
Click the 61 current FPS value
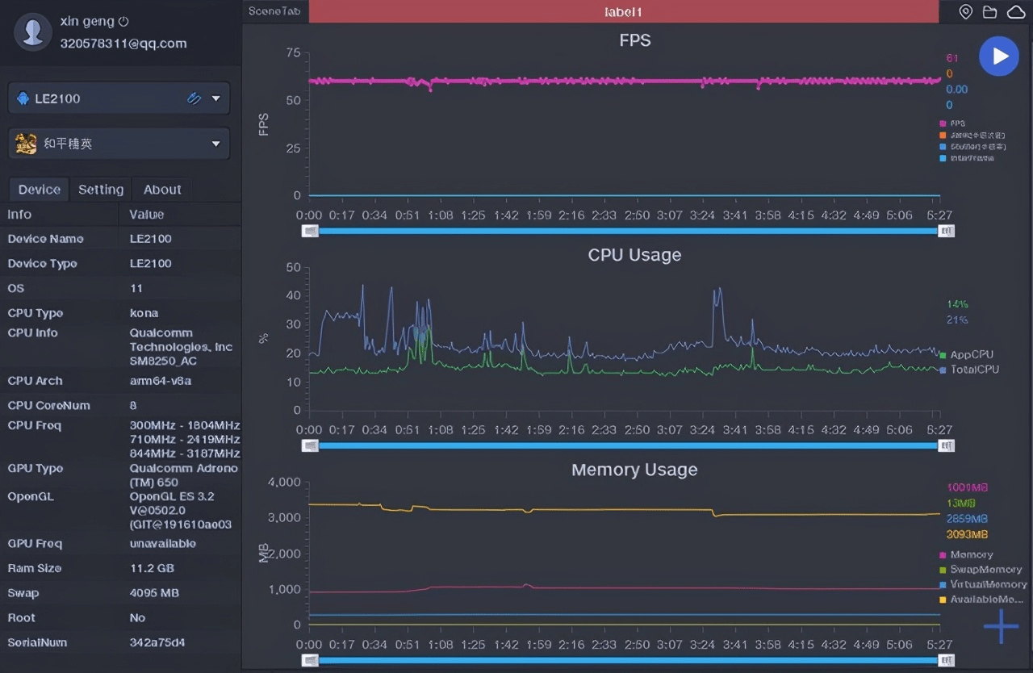point(952,58)
